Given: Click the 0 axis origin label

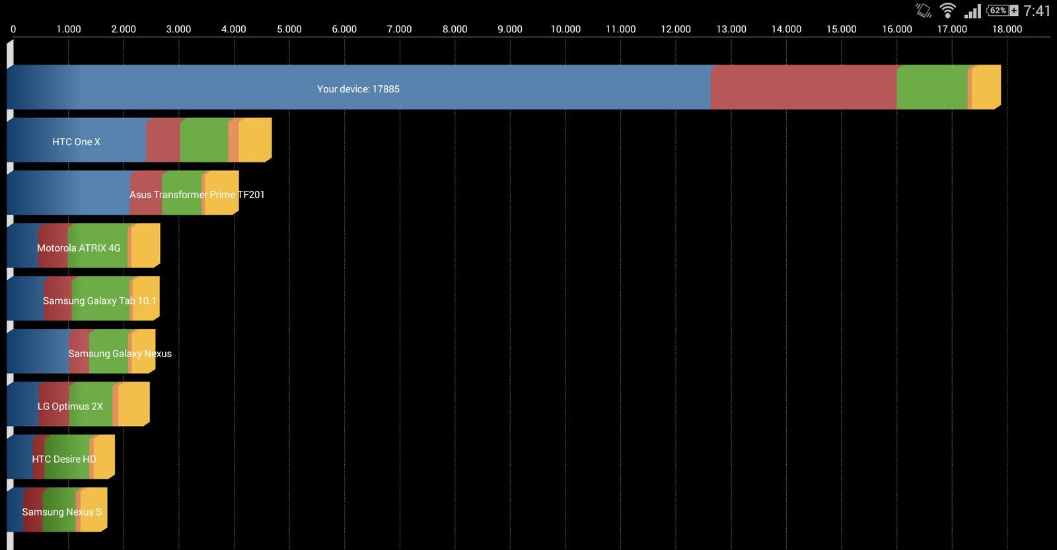Looking at the screenshot, I should (x=13, y=29).
